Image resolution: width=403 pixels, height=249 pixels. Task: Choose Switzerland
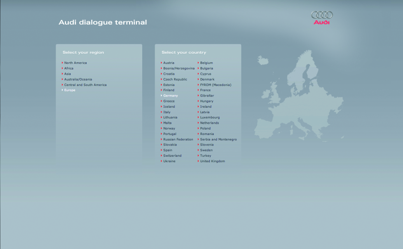(172, 156)
